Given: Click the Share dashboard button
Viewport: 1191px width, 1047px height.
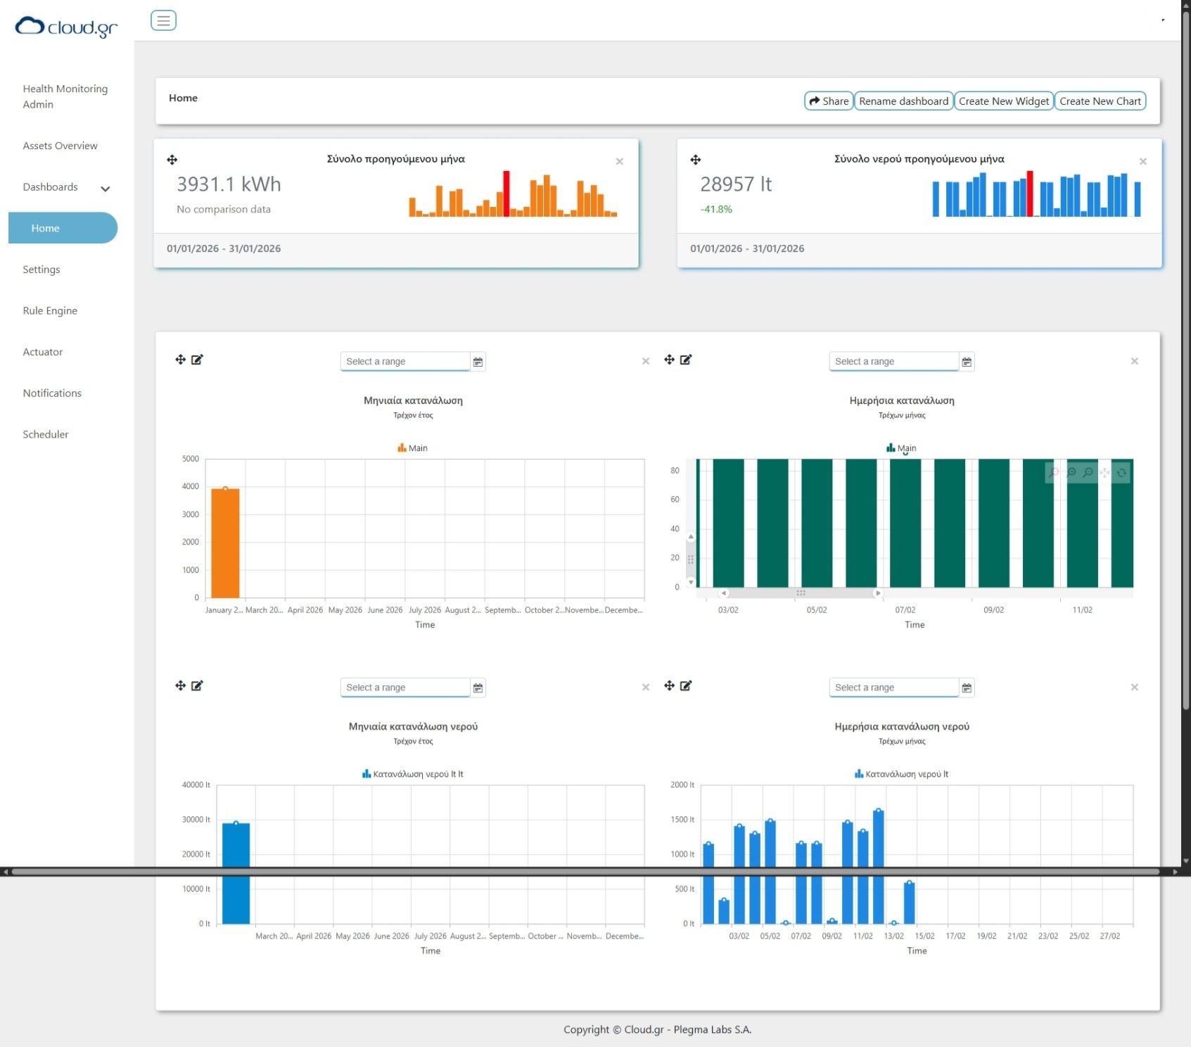Looking at the screenshot, I should click(x=828, y=101).
